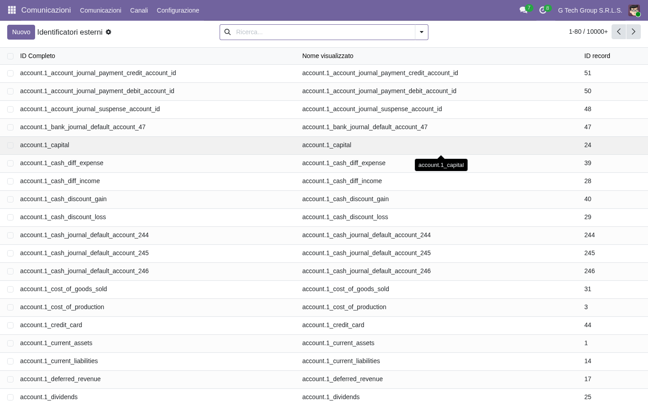
Task: Open the account.1_cost_of_production record
Action: [x=62, y=307]
